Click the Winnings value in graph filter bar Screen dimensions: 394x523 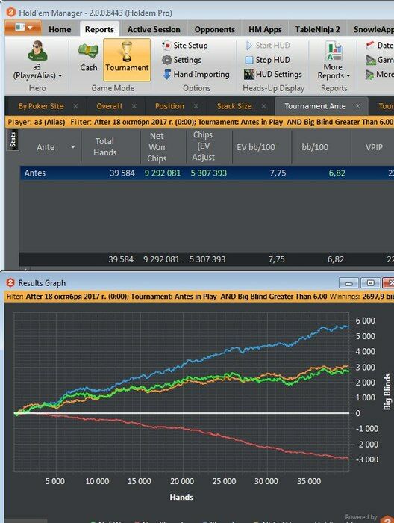(377, 296)
